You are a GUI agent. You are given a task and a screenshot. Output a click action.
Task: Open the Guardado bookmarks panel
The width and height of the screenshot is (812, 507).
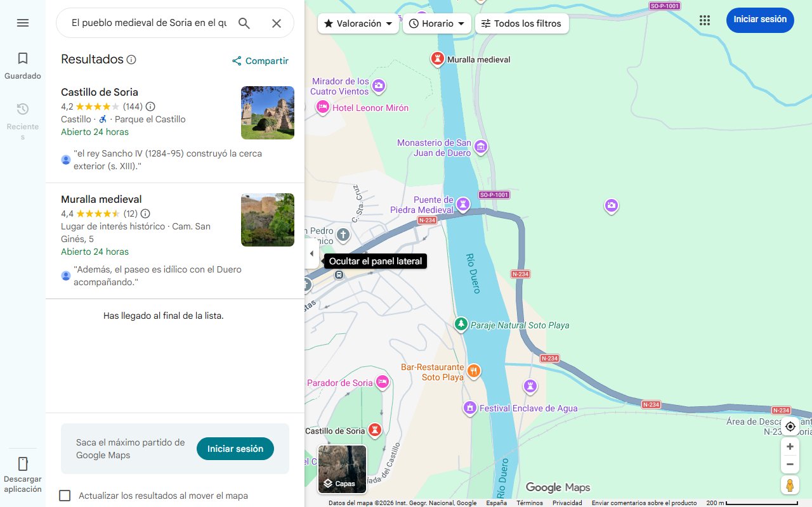tap(23, 65)
